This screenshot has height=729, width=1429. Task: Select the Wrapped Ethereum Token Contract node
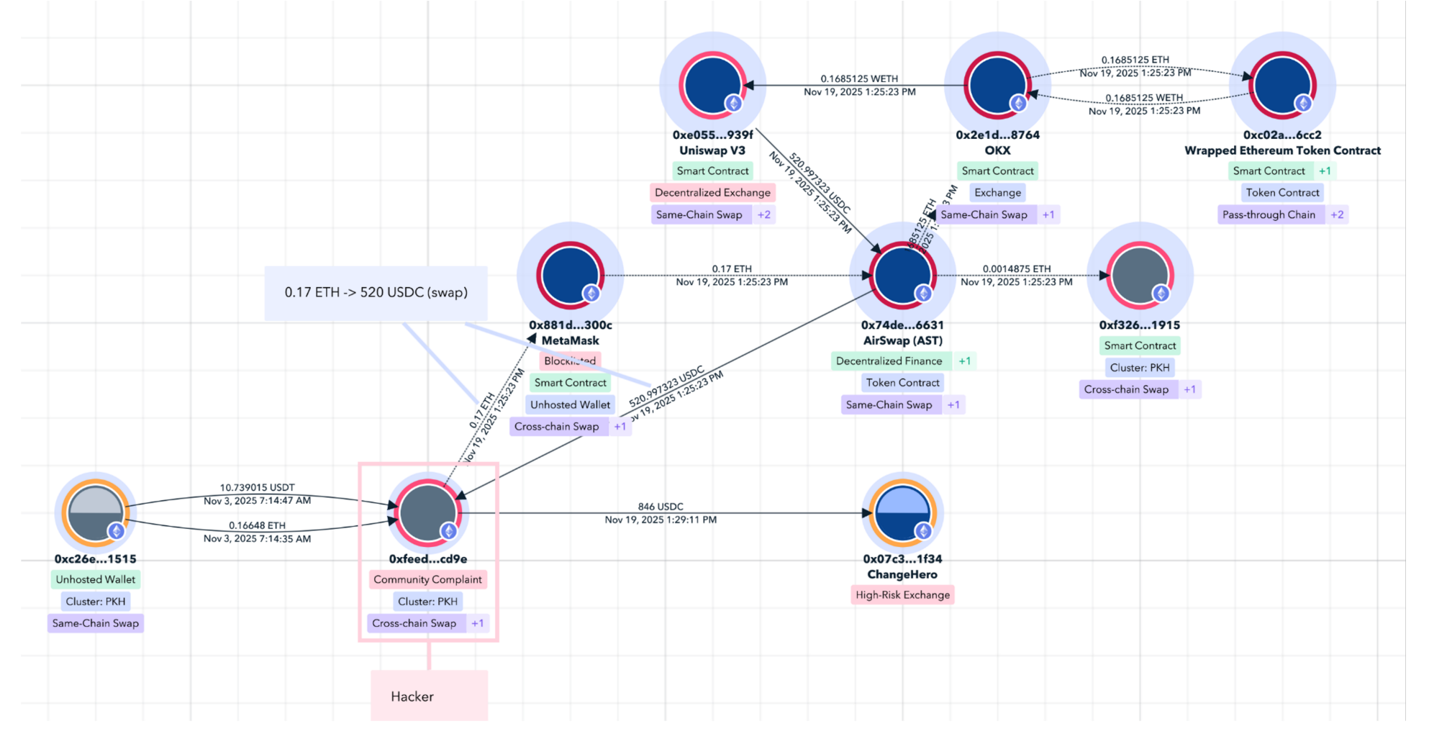[x=1282, y=86]
